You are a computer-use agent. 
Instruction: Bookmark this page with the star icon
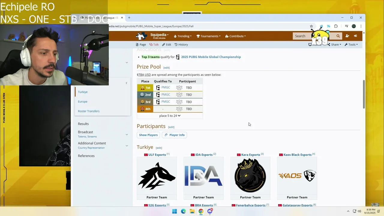(x=311, y=26)
